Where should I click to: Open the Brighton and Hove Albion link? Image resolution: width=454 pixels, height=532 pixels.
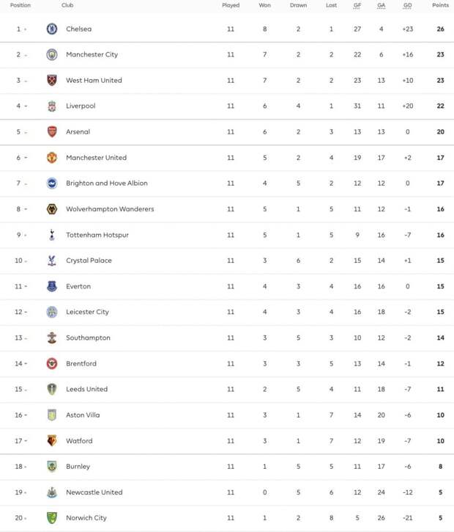coord(107,183)
